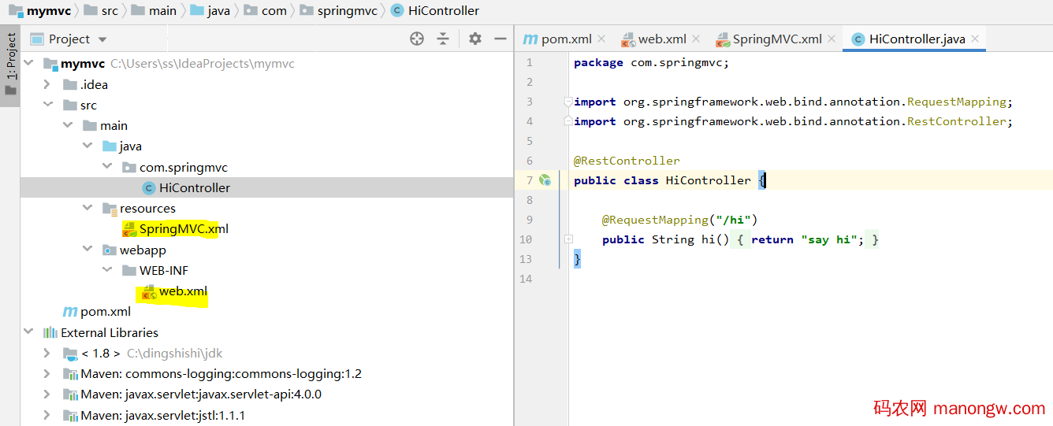Collapse the main folder
Image resolution: width=1053 pixels, height=426 pixels.
pyautogui.click(x=68, y=125)
